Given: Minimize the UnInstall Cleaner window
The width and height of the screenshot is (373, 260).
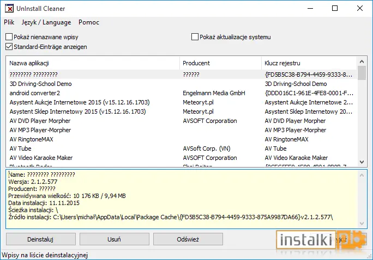Looking at the screenshot, I should [310, 8].
